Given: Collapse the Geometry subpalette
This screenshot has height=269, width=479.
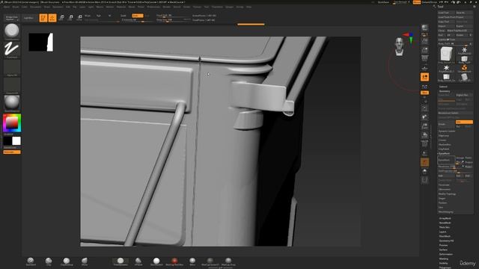Looking at the screenshot, I should (445, 91).
